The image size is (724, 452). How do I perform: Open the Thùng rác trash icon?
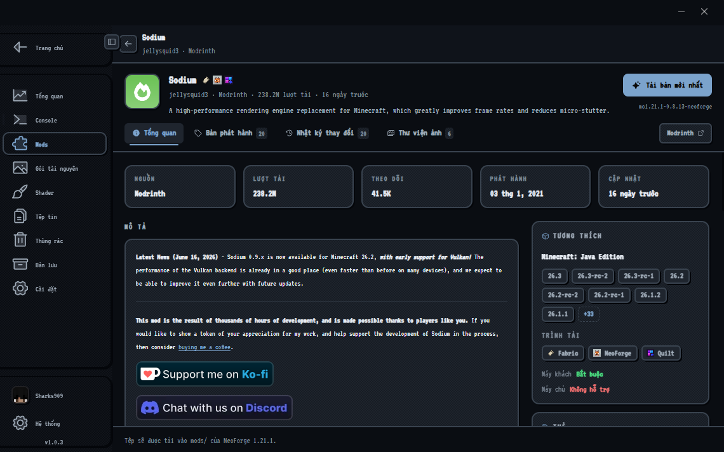(20, 240)
